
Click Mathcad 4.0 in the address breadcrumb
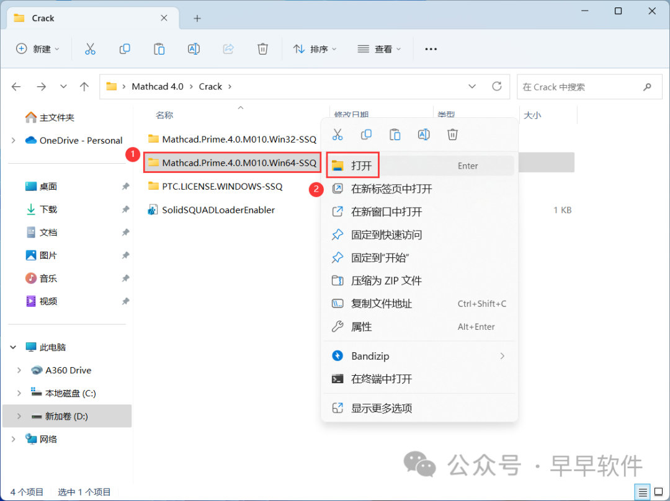click(x=158, y=87)
